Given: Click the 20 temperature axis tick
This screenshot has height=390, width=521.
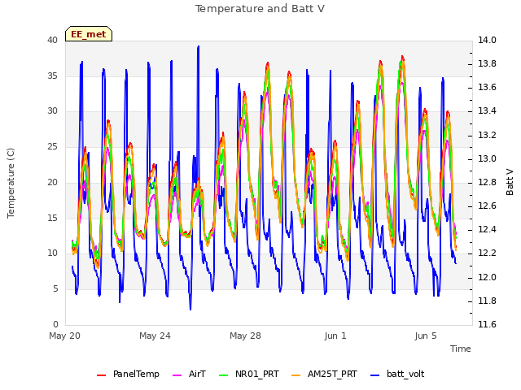Looking at the screenshot, I should coord(52,182).
